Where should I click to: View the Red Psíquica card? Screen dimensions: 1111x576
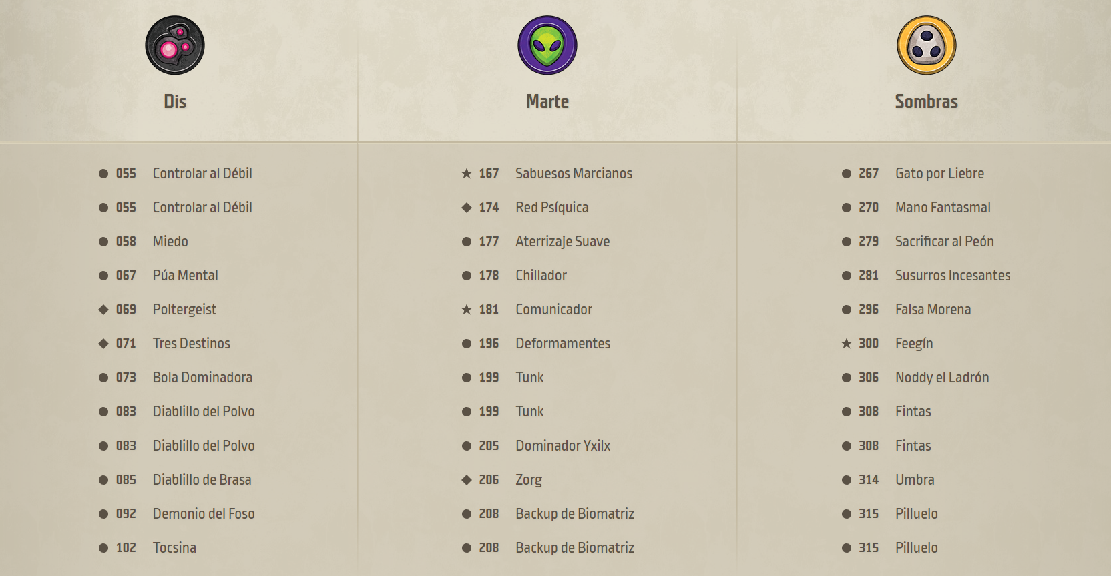pyautogui.click(x=552, y=208)
